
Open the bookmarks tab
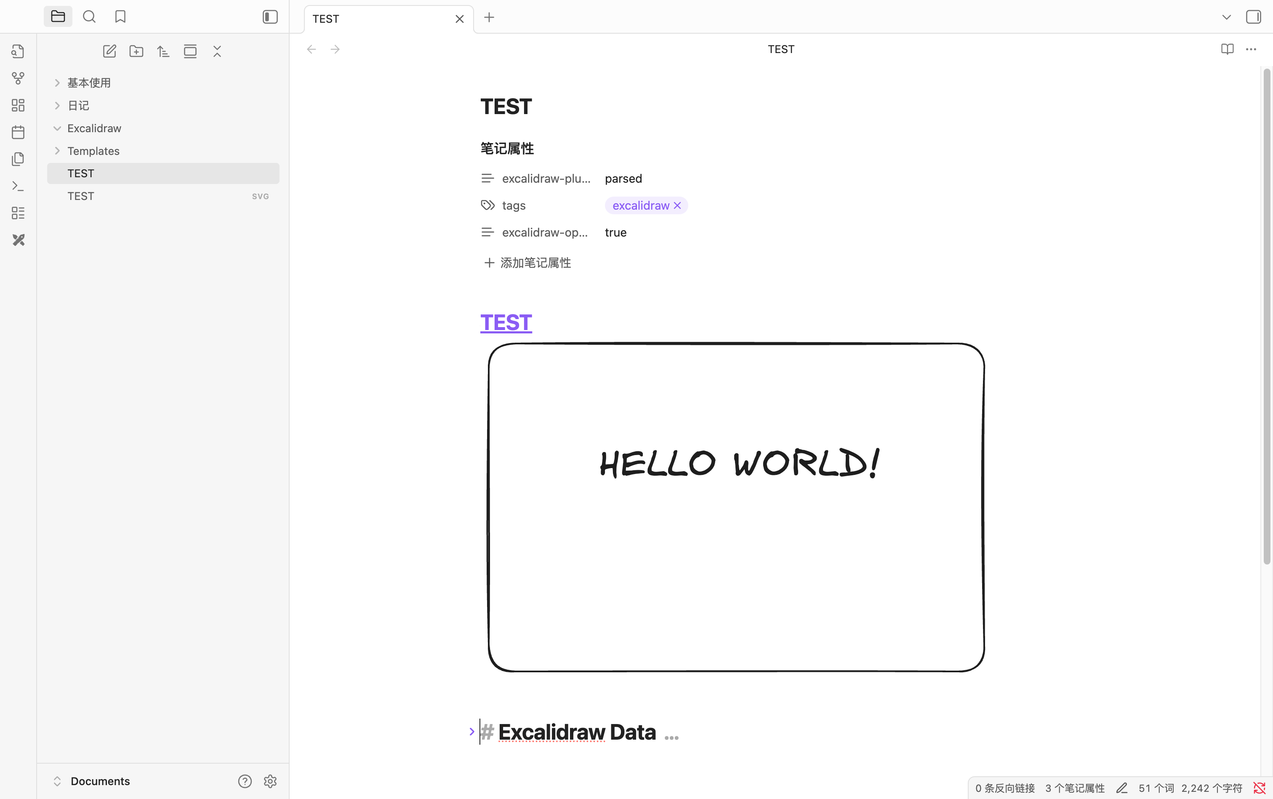120,17
